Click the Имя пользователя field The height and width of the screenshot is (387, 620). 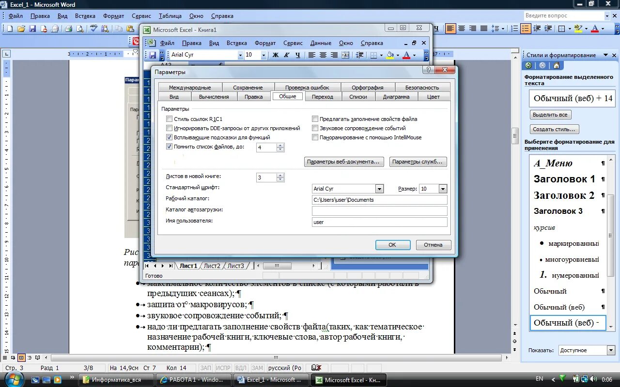379,222
